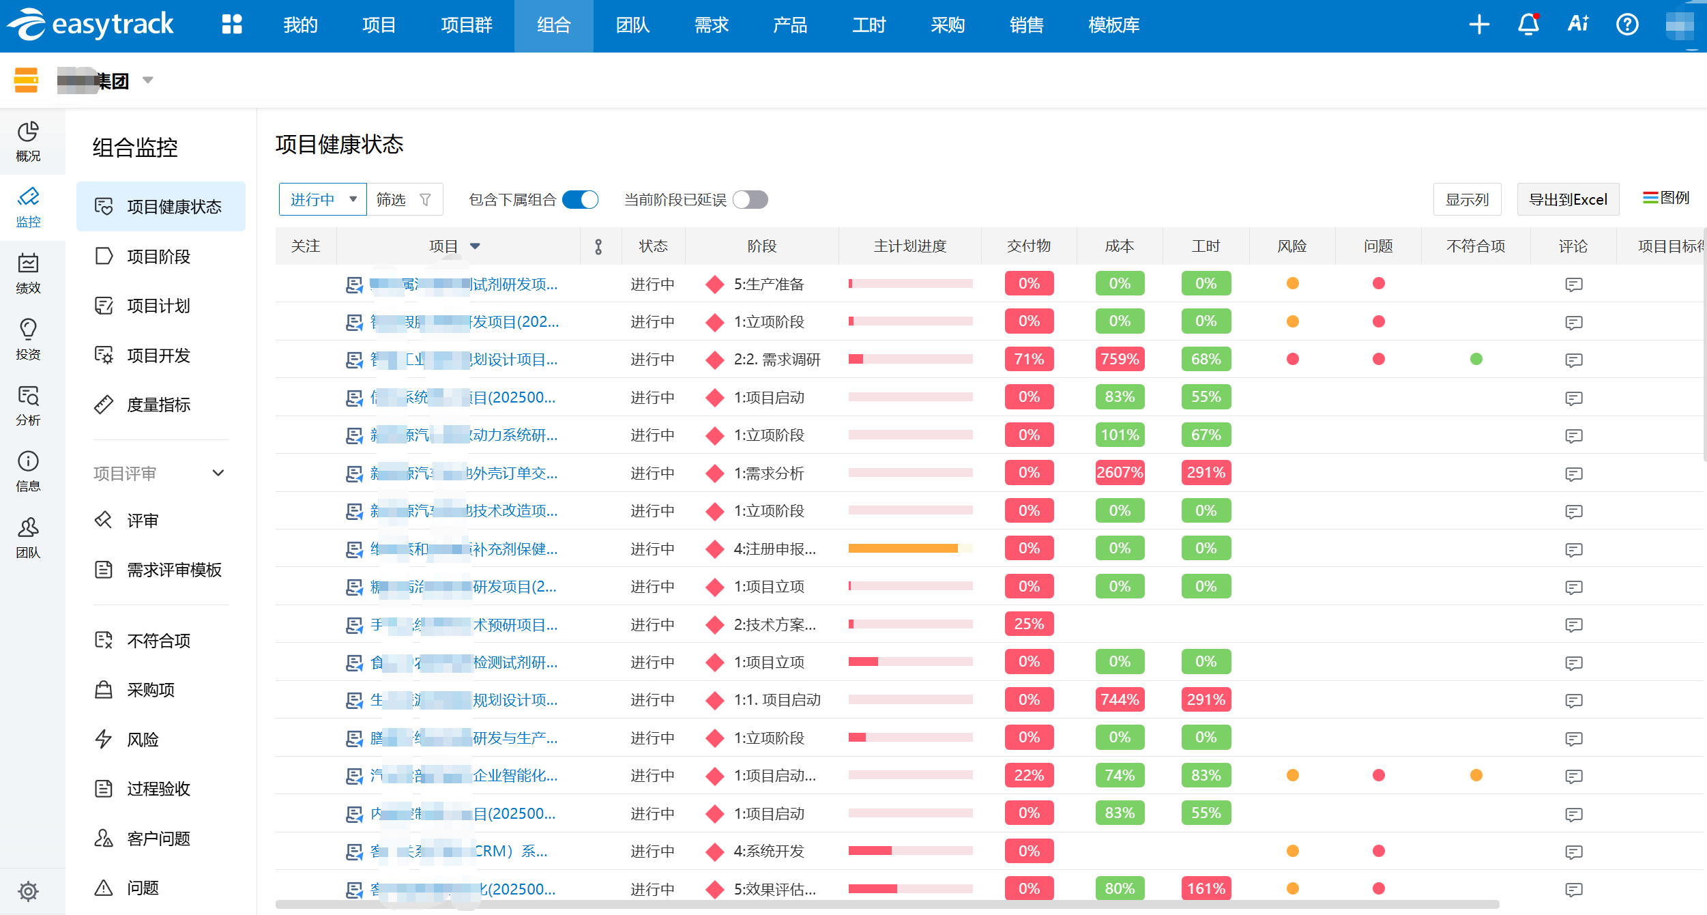
Task: Select 绩效 in left sidebar
Action: pos(28,272)
